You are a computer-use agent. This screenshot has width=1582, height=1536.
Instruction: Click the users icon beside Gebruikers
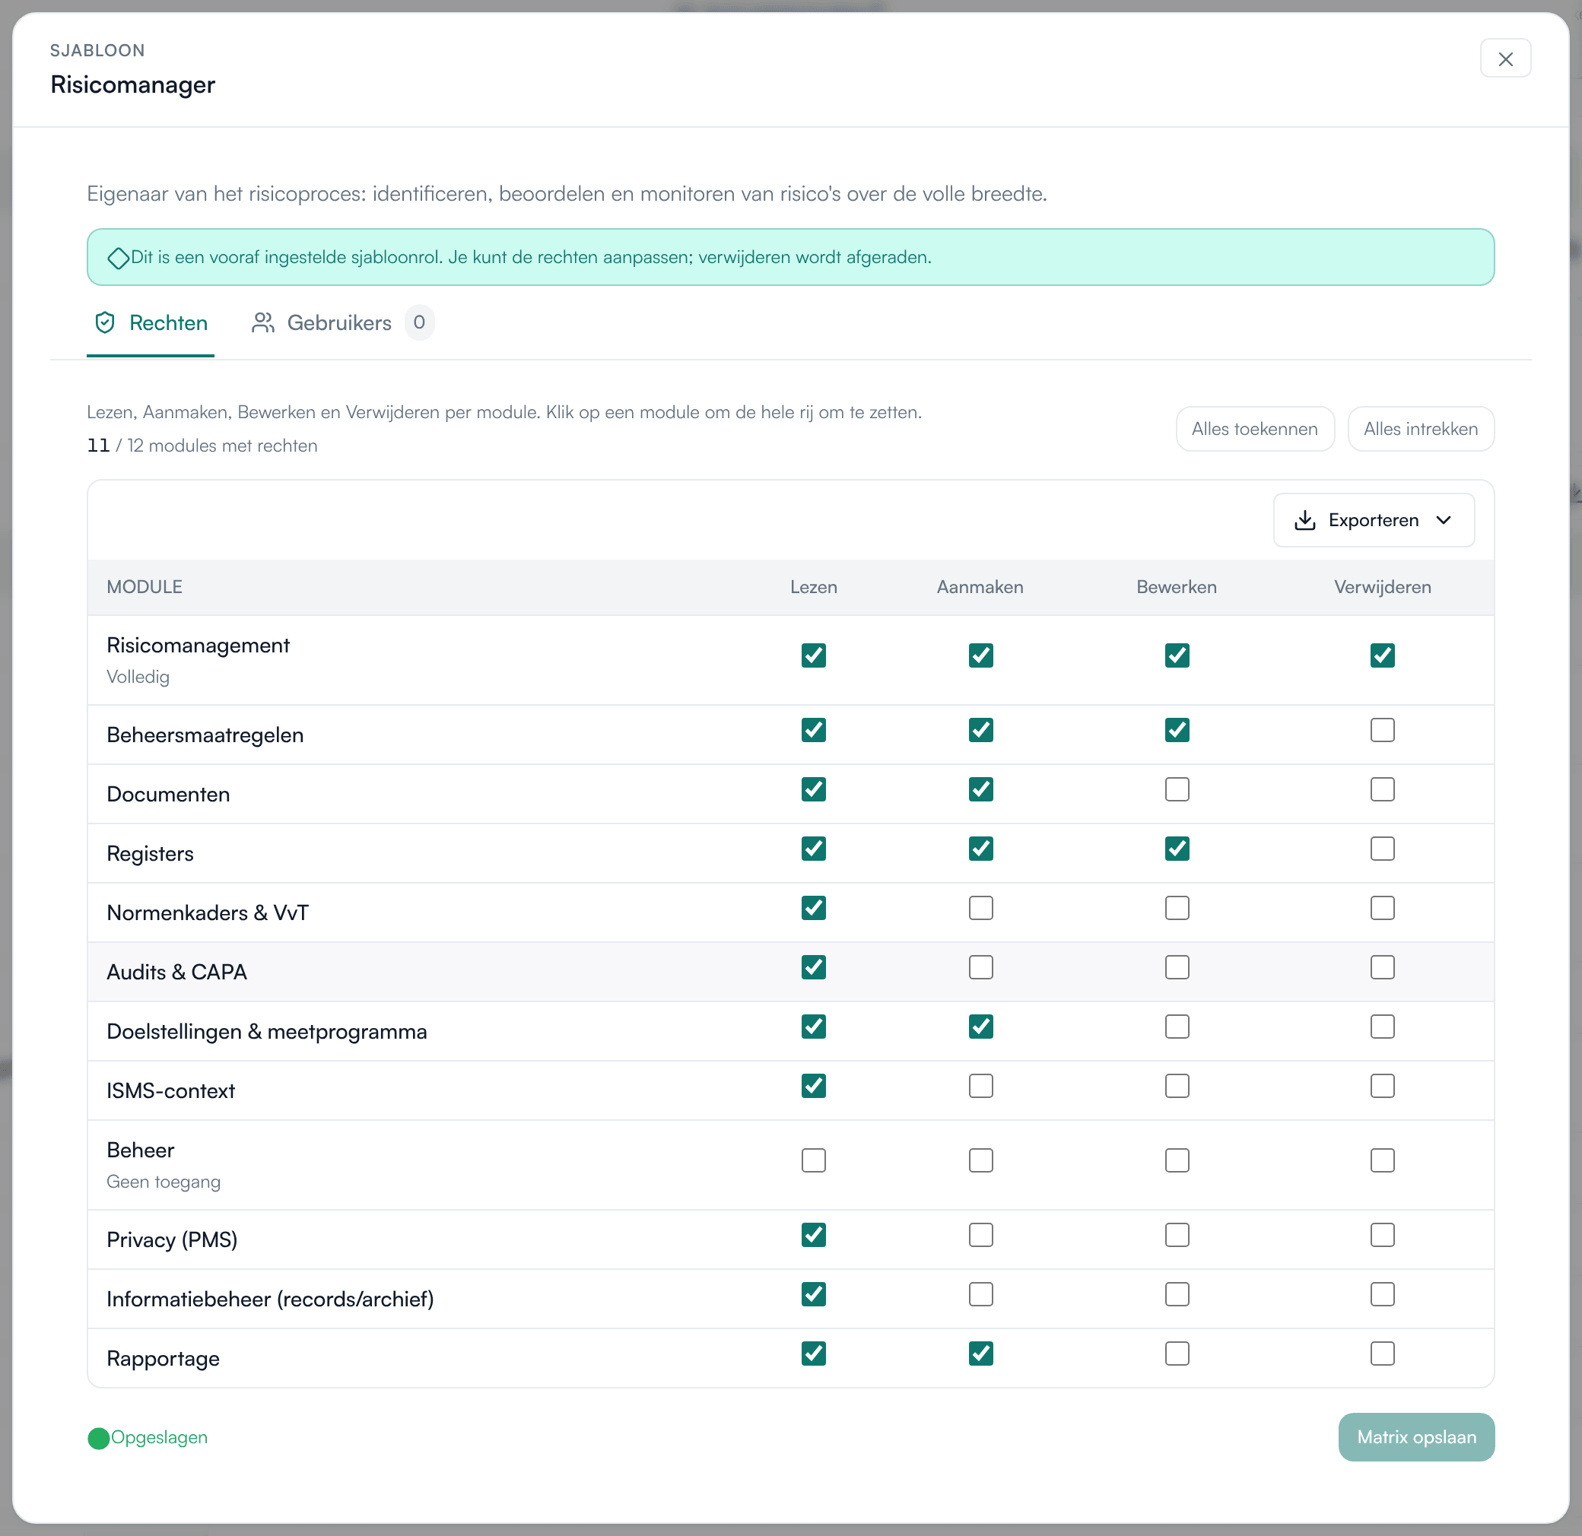(263, 323)
